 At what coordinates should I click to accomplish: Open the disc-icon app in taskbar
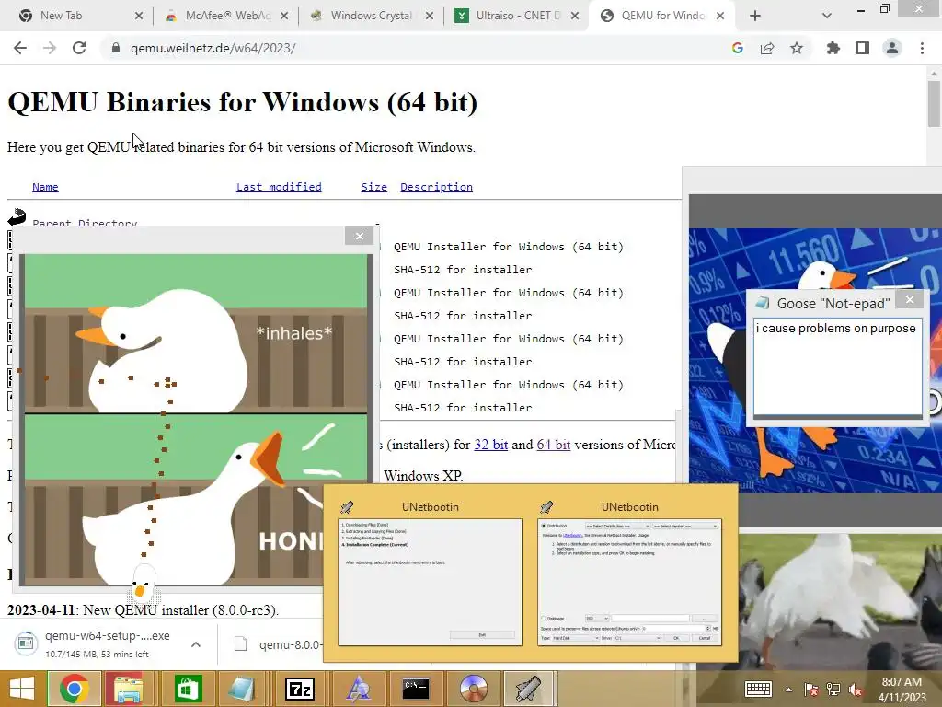(474, 689)
